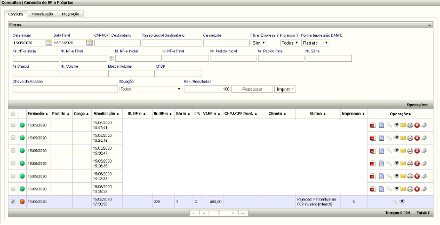440x225 pixels.
Task: Open the Impresso 'Todos' dropdown
Action: click(290, 43)
